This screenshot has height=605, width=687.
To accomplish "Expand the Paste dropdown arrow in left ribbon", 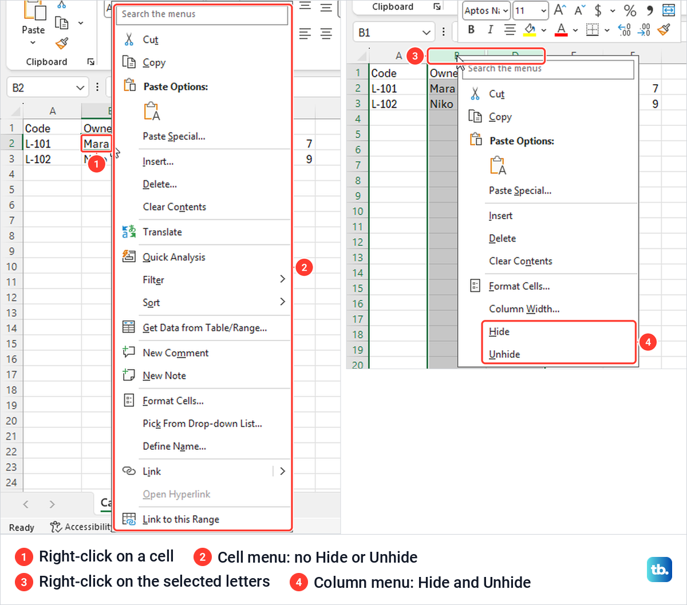I will tap(33, 43).
